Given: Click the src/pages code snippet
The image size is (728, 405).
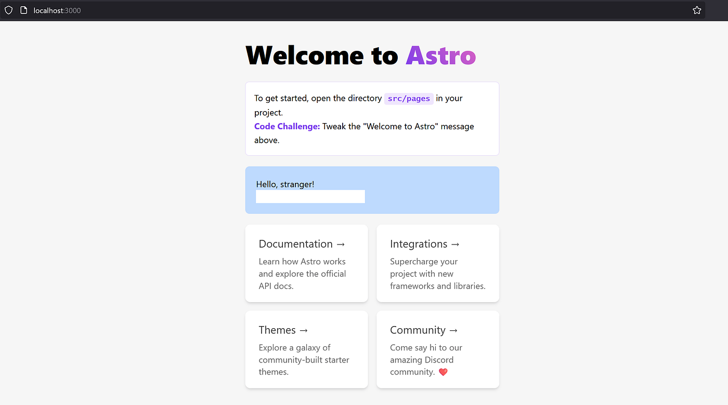Looking at the screenshot, I should pos(409,99).
